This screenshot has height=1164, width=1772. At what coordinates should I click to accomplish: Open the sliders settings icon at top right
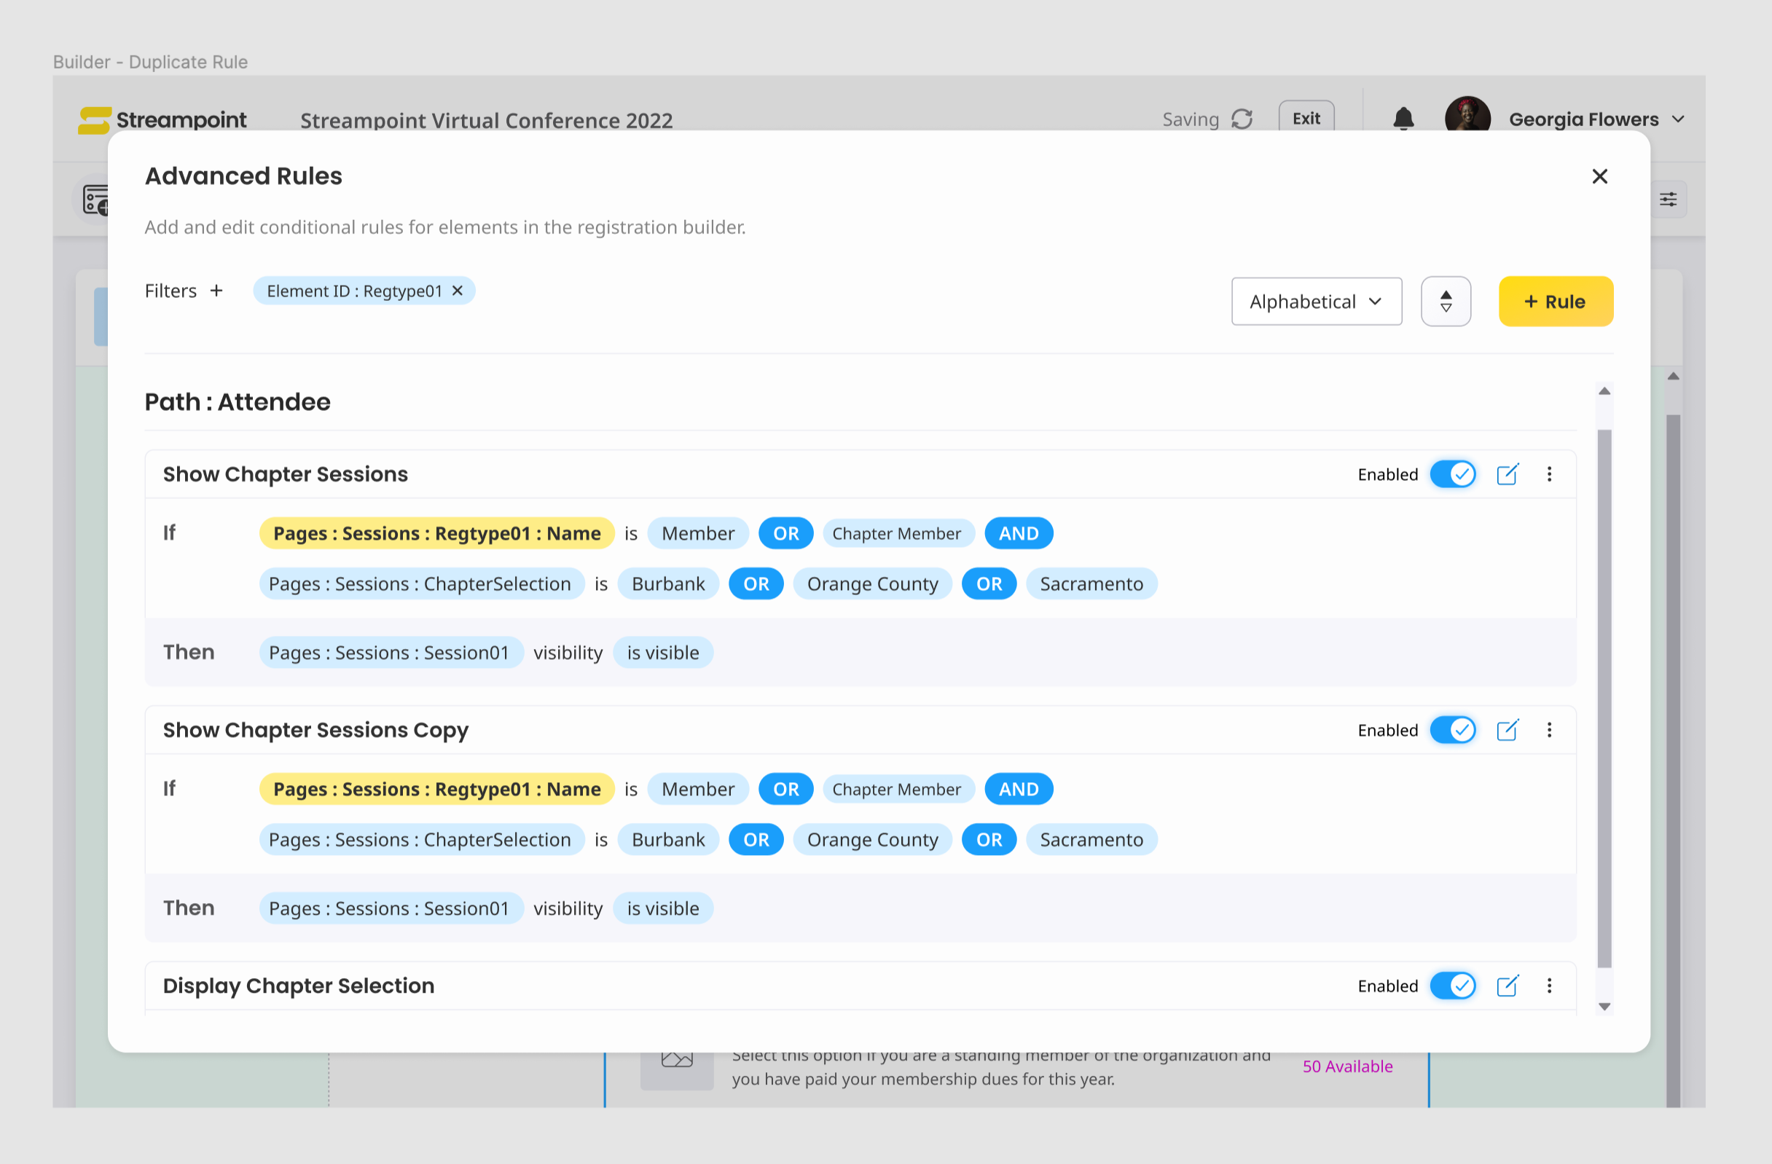pos(1668,200)
